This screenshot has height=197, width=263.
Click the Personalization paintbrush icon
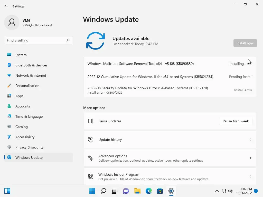point(9,86)
